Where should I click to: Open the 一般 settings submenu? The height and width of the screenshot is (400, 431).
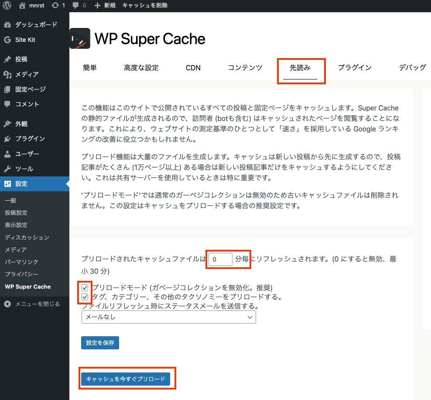(10, 200)
